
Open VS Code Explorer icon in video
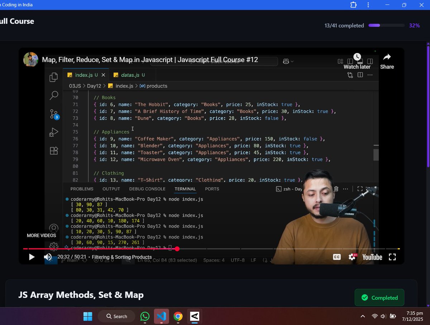pyautogui.click(x=54, y=77)
